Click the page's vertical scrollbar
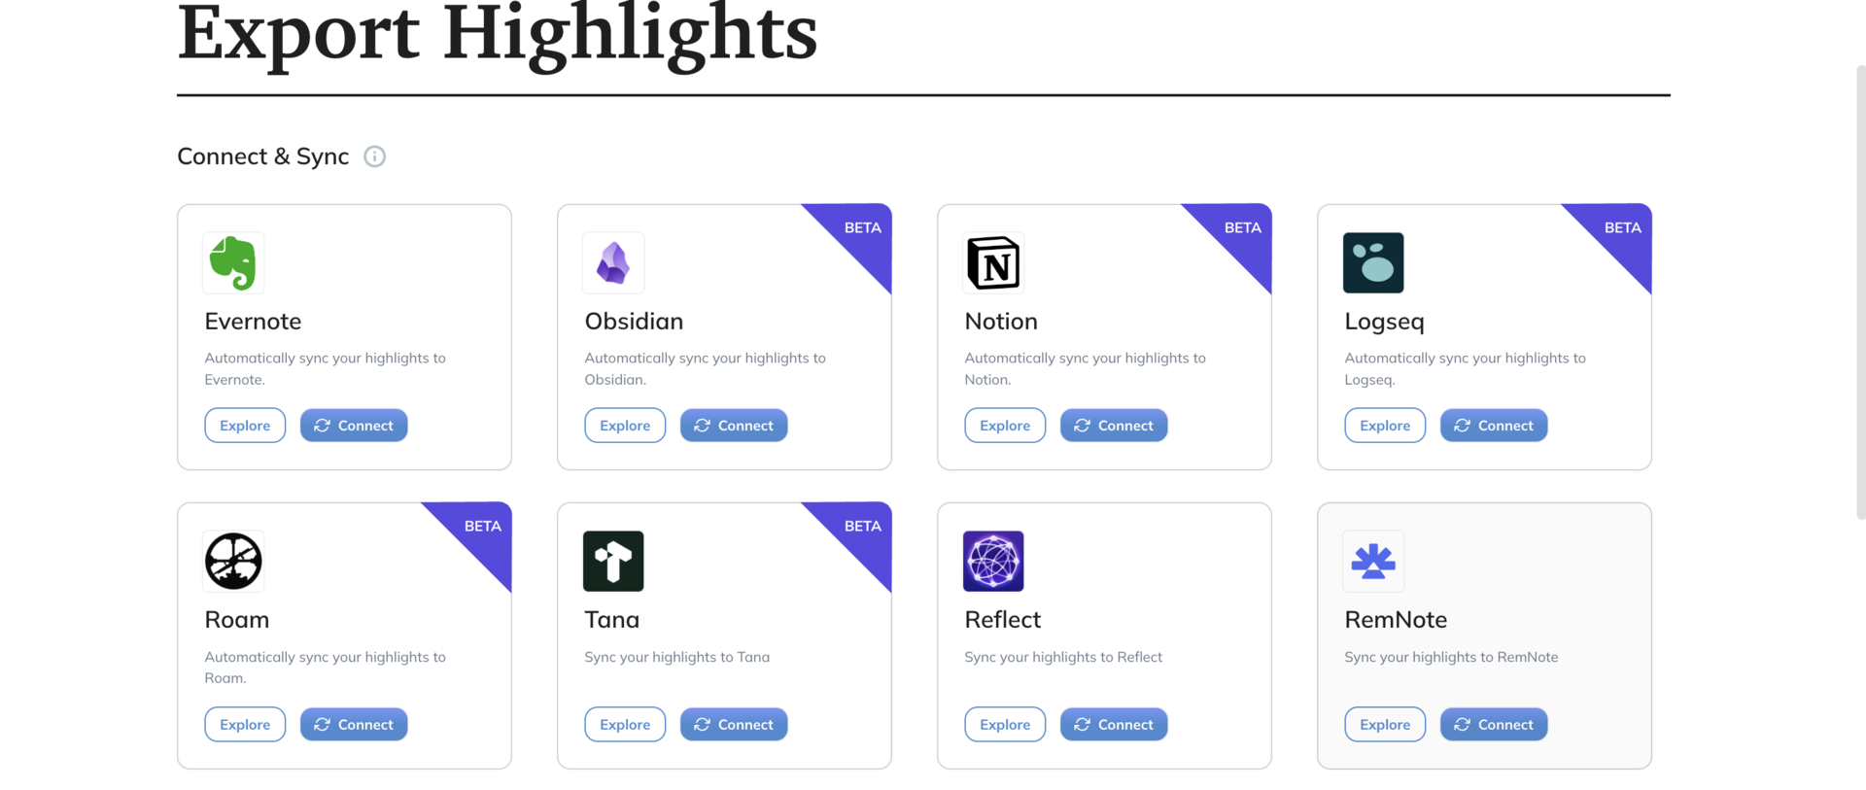This screenshot has width=1866, height=790. click(x=1860, y=292)
